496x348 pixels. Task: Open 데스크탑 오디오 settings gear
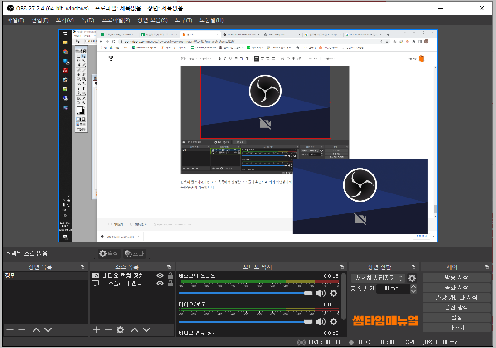pos(334,293)
